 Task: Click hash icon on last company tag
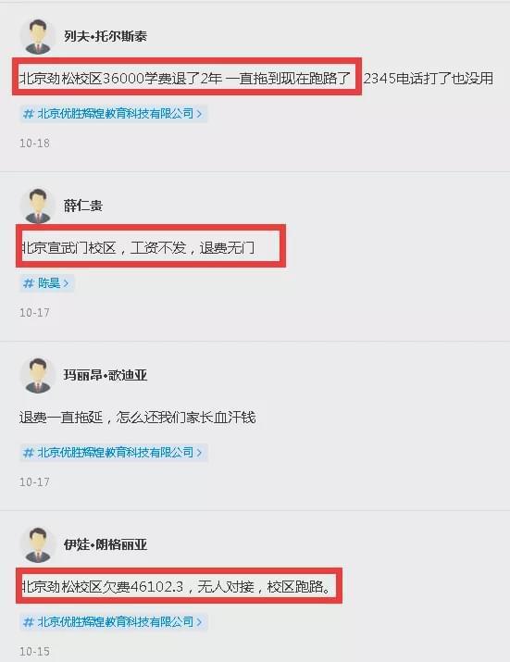point(29,622)
